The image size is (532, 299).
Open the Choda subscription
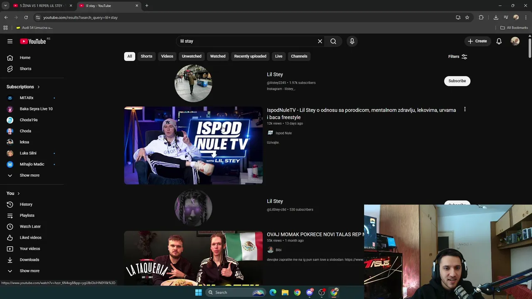click(x=32, y=131)
